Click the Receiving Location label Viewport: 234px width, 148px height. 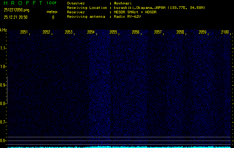(x=87, y=8)
